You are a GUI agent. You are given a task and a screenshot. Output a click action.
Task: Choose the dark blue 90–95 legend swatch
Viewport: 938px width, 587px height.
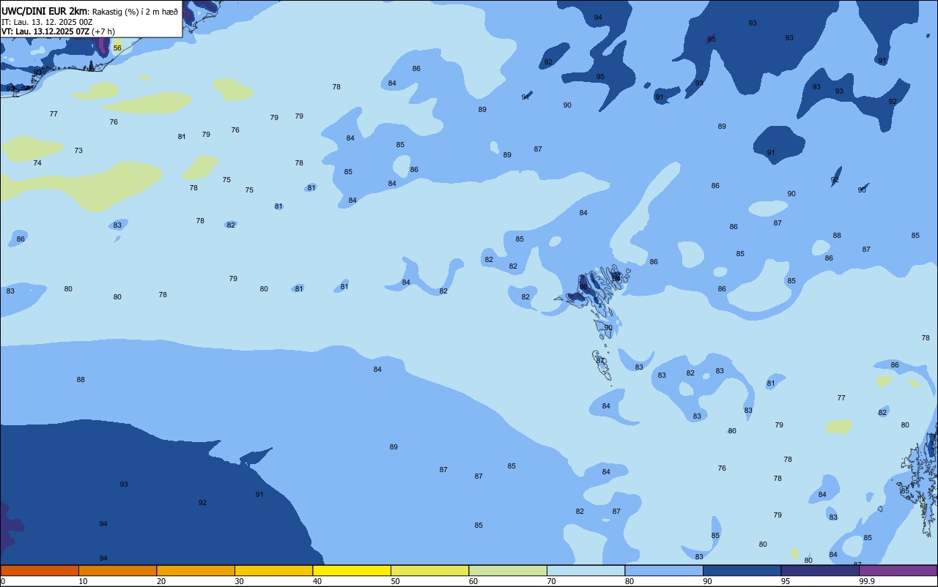[x=742, y=570]
